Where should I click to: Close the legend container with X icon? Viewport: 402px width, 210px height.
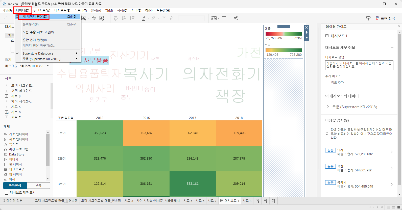[x=306, y=27]
